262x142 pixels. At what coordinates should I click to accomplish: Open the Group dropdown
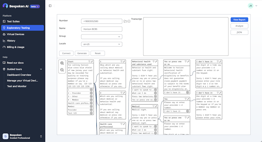tap(102, 37)
